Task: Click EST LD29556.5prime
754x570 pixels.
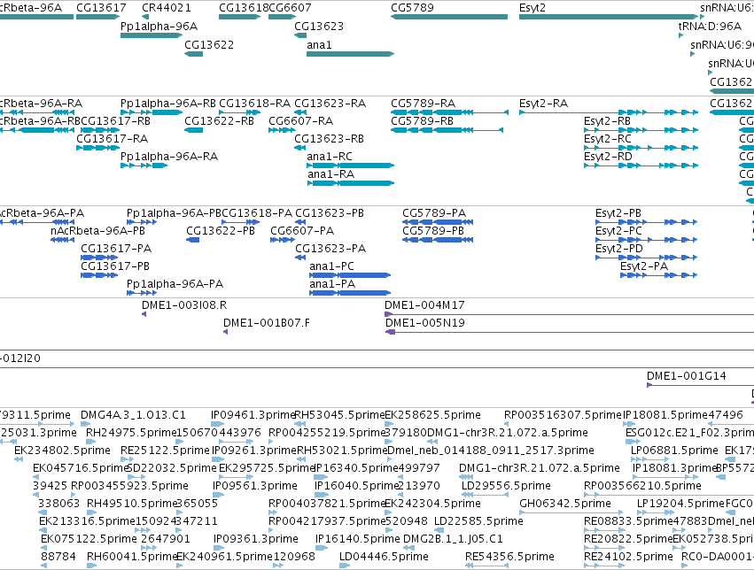Action: (x=485, y=495)
